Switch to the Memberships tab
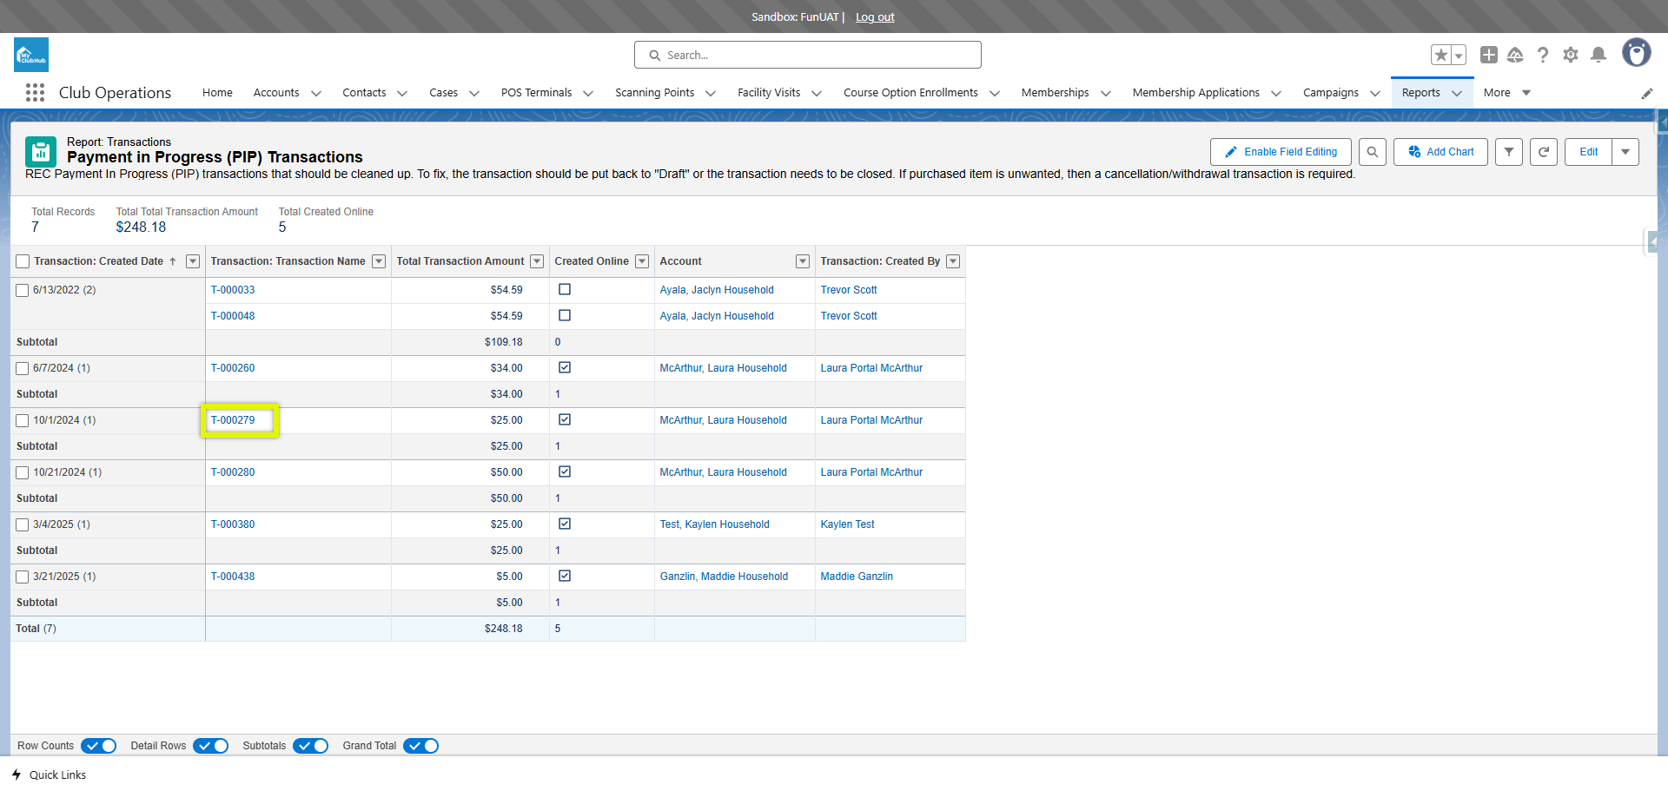Image resolution: width=1668 pixels, height=791 pixels. pos(1055,93)
